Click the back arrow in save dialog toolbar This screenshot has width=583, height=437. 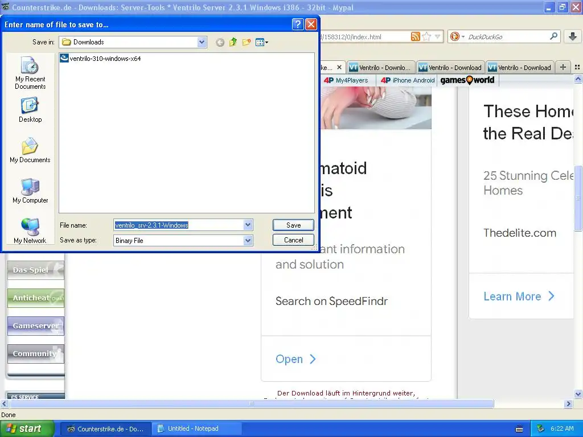coord(220,42)
